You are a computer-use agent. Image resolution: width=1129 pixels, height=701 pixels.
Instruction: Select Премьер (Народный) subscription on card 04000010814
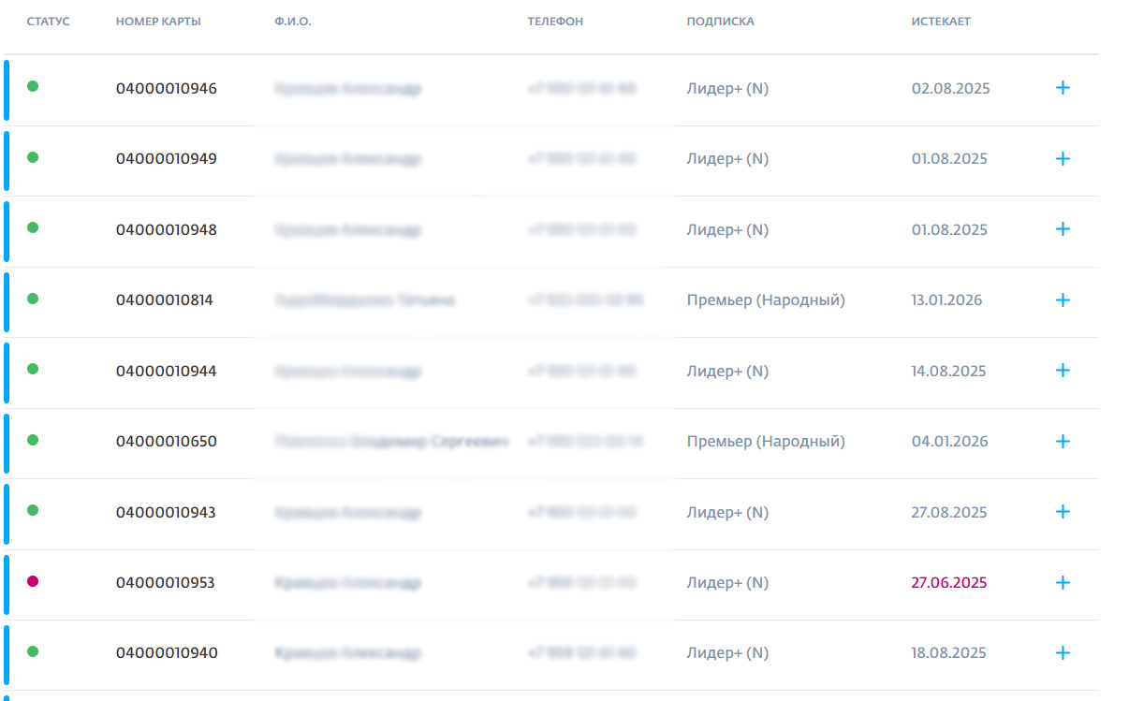[766, 300]
